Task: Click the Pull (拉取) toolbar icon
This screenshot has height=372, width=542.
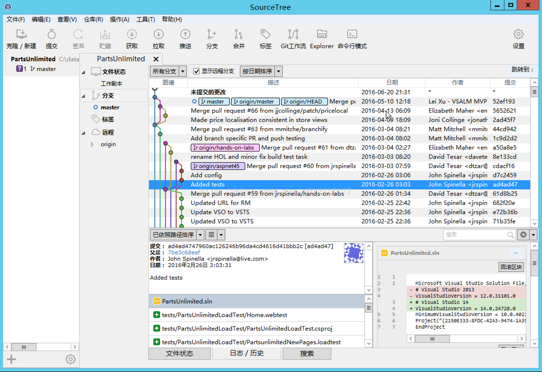Action: pos(158,39)
